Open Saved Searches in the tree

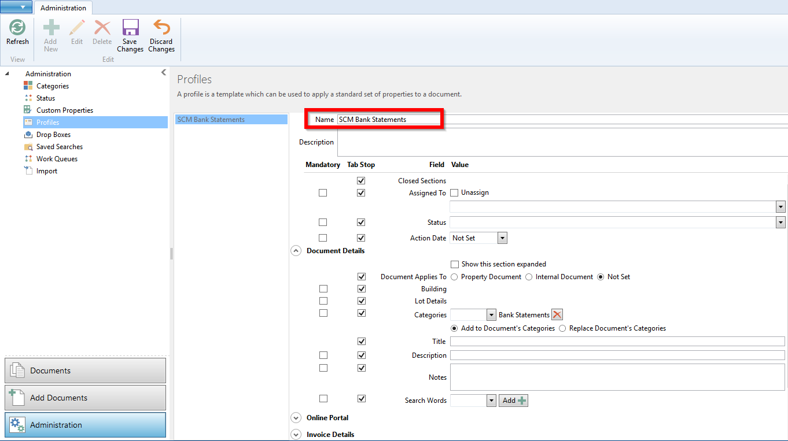click(60, 147)
